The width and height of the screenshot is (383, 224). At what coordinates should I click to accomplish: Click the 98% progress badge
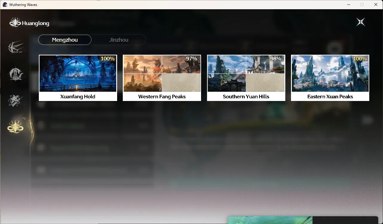coord(276,59)
